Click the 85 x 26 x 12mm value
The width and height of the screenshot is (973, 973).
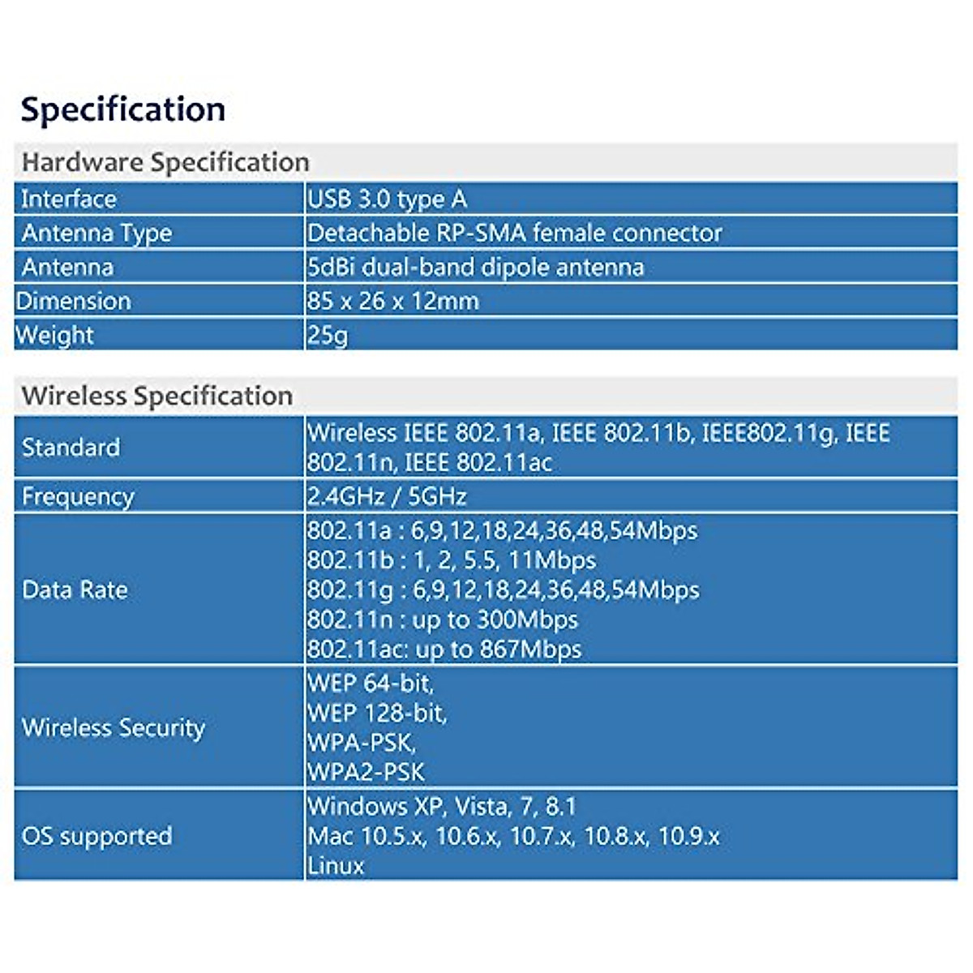(392, 302)
